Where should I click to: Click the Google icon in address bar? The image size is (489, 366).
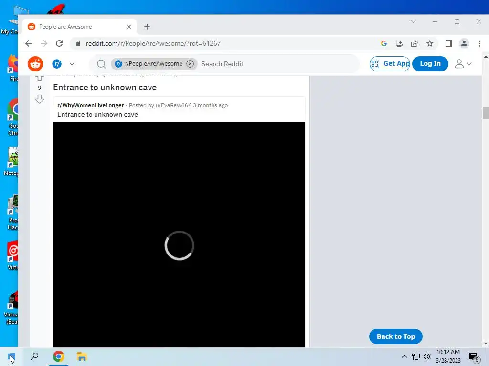[384, 43]
